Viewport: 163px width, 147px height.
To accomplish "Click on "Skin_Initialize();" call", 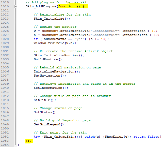I will [52, 19].
